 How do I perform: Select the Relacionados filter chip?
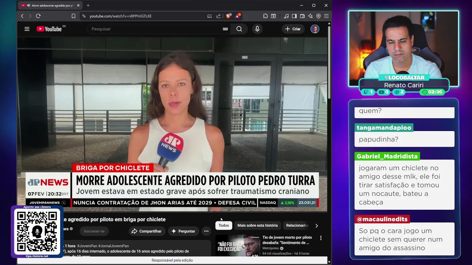click(x=297, y=225)
